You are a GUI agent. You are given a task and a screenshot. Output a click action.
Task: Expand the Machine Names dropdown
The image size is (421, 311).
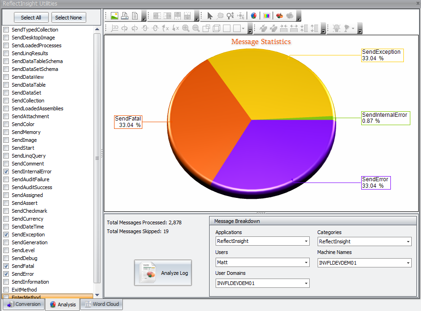click(x=408, y=263)
